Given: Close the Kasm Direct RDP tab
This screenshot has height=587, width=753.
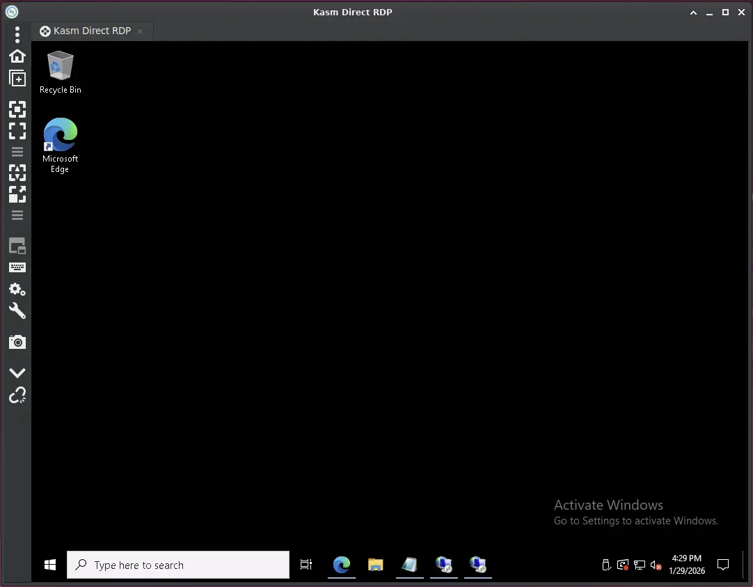Looking at the screenshot, I should pos(140,31).
